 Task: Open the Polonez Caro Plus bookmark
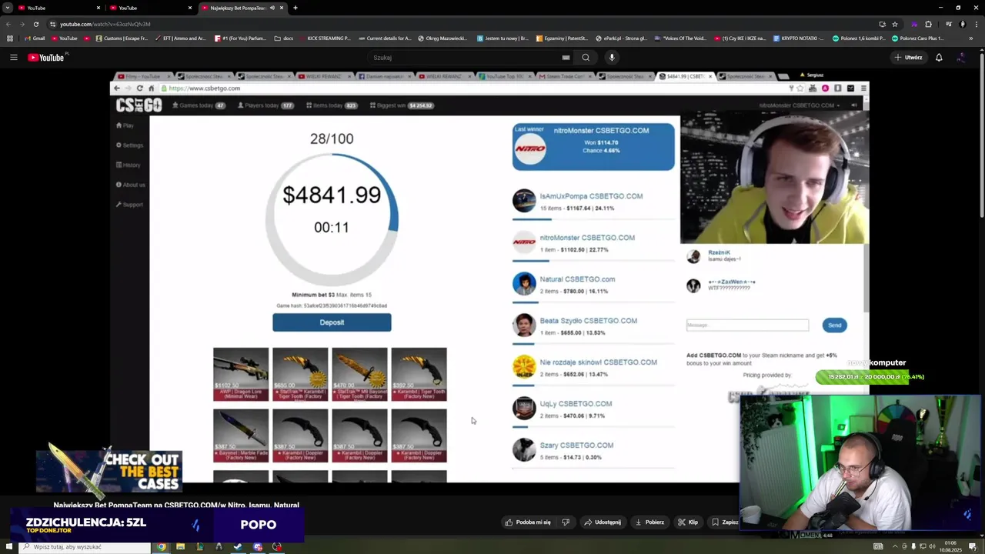(917, 38)
